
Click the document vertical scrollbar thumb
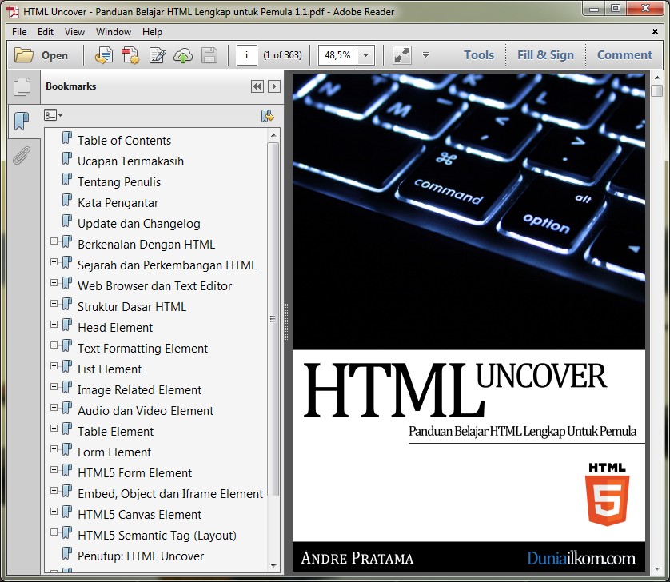pyautogui.click(x=656, y=90)
